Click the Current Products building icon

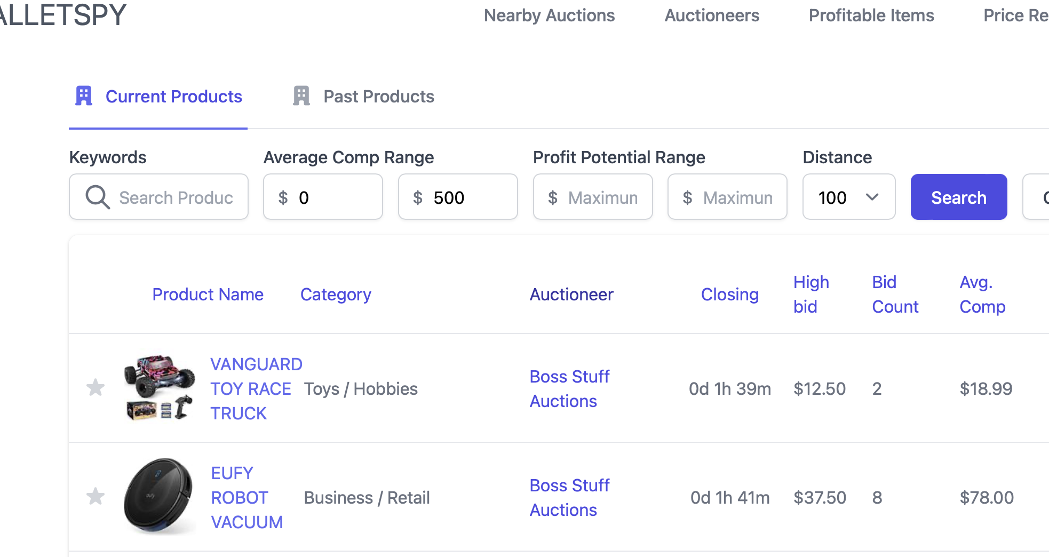84,96
